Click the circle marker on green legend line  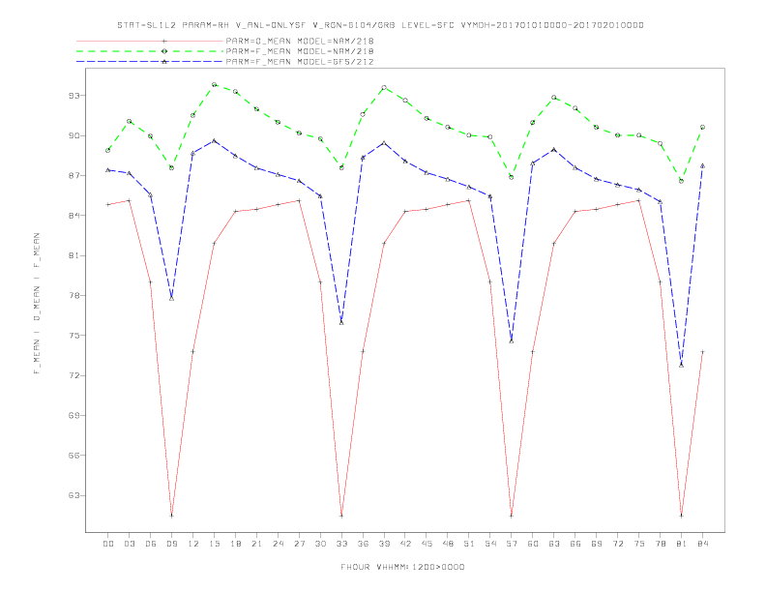click(164, 51)
